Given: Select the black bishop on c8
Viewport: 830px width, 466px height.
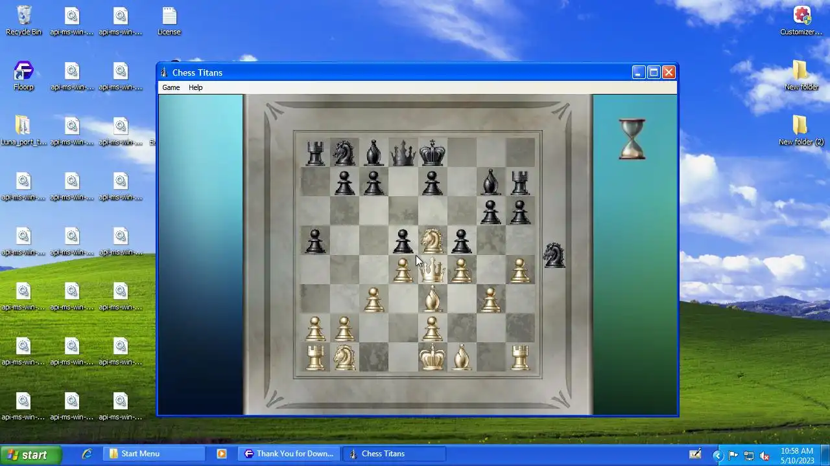Looking at the screenshot, I should point(373,153).
